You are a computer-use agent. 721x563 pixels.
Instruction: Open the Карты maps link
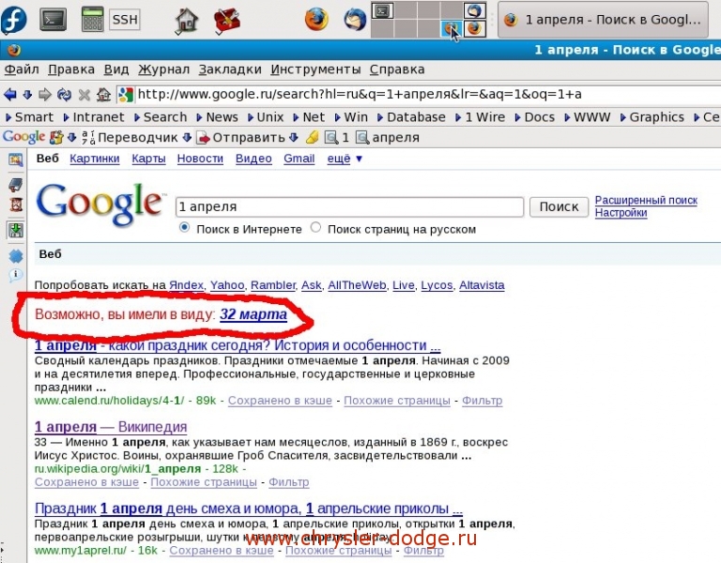[148, 159]
